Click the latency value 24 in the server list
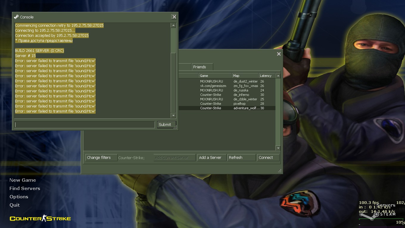Screen dimensions: 405x228 click(x=262, y=90)
